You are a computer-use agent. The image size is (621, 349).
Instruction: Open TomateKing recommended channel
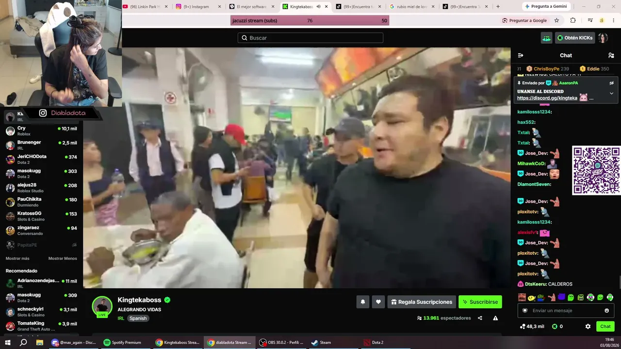[x=41, y=326]
